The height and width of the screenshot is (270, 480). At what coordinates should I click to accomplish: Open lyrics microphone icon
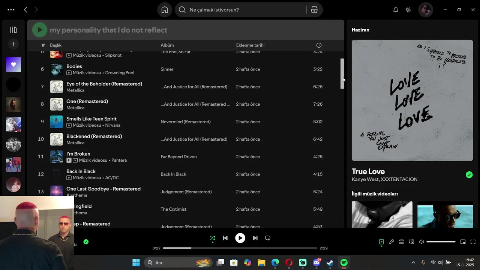(x=391, y=242)
